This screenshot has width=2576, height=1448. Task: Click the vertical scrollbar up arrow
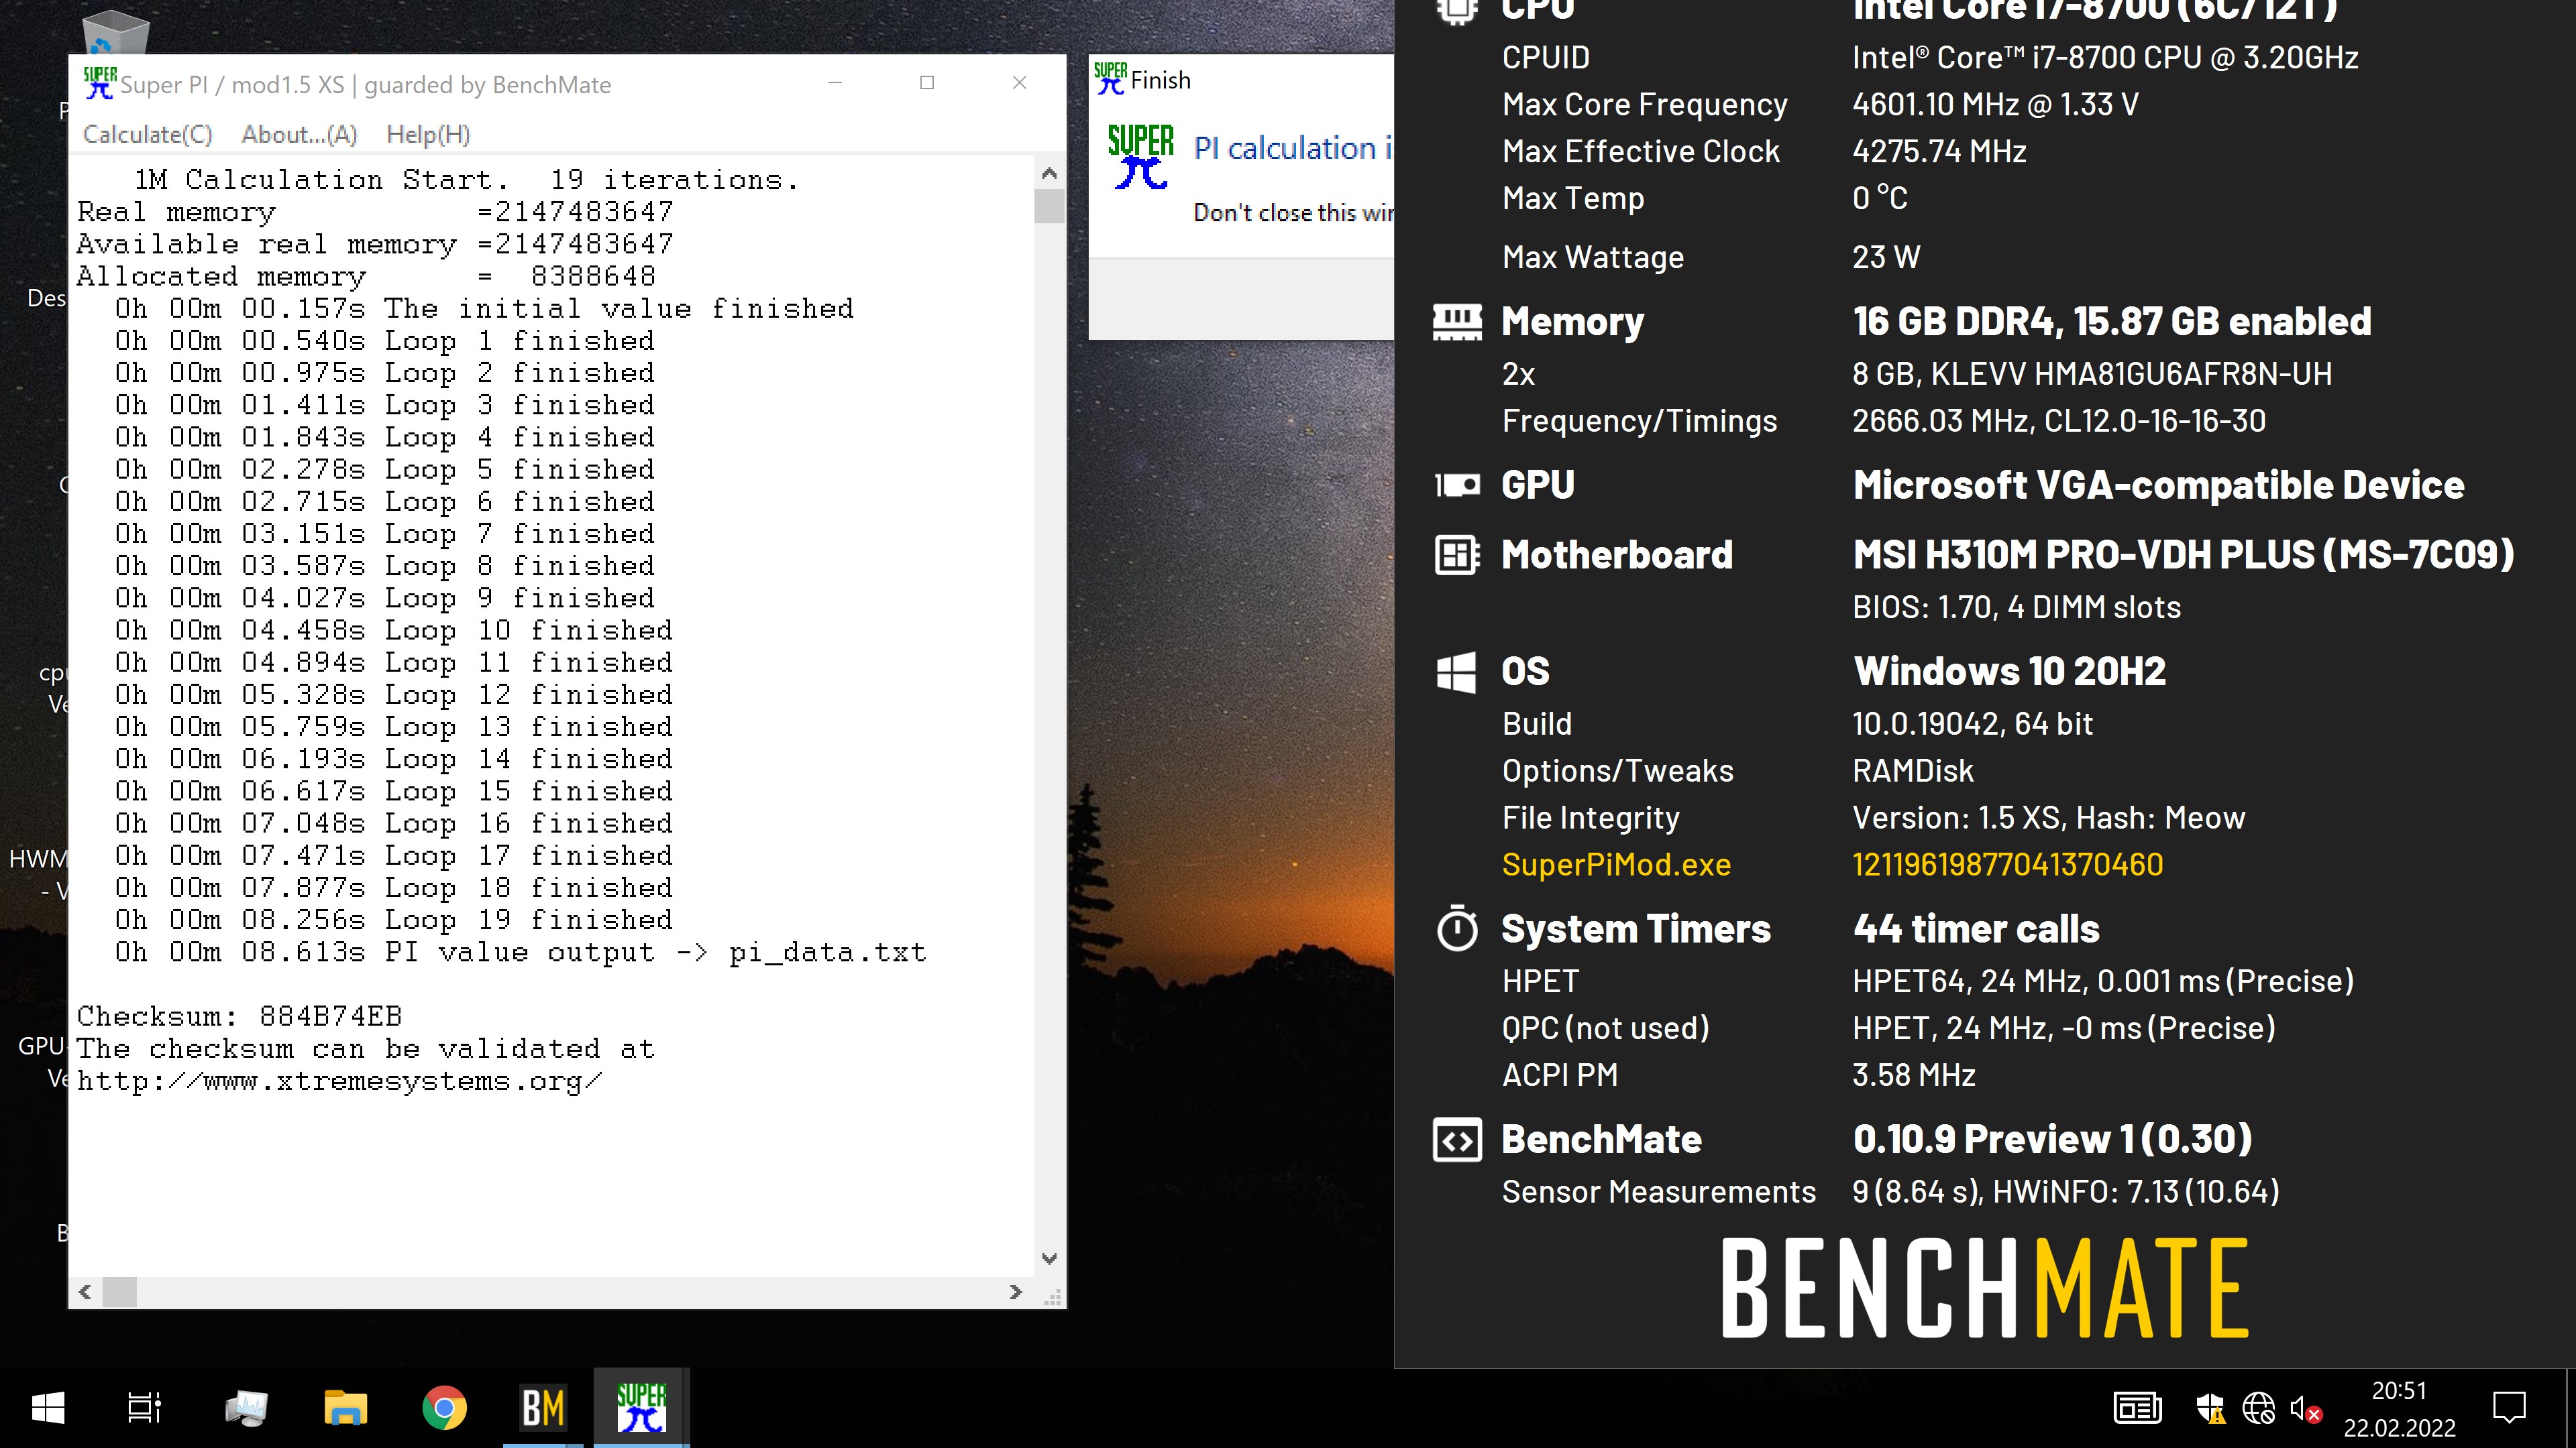pyautogui.click(x=1049, y=173)
